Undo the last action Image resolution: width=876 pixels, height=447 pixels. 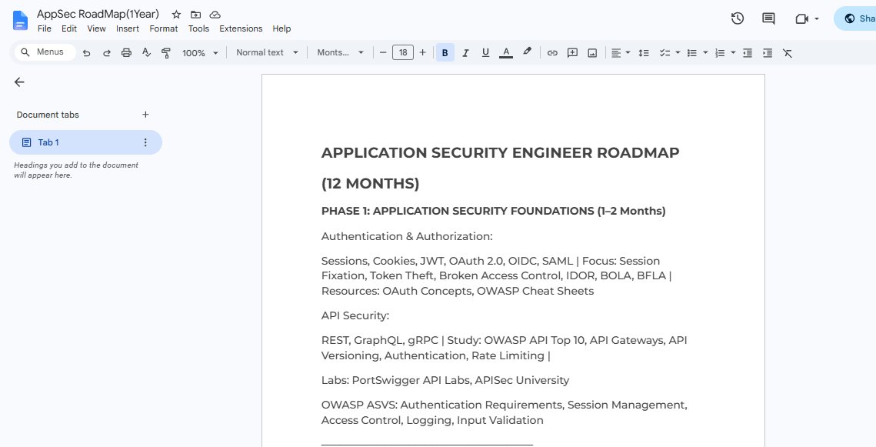(x=87, y=52)
